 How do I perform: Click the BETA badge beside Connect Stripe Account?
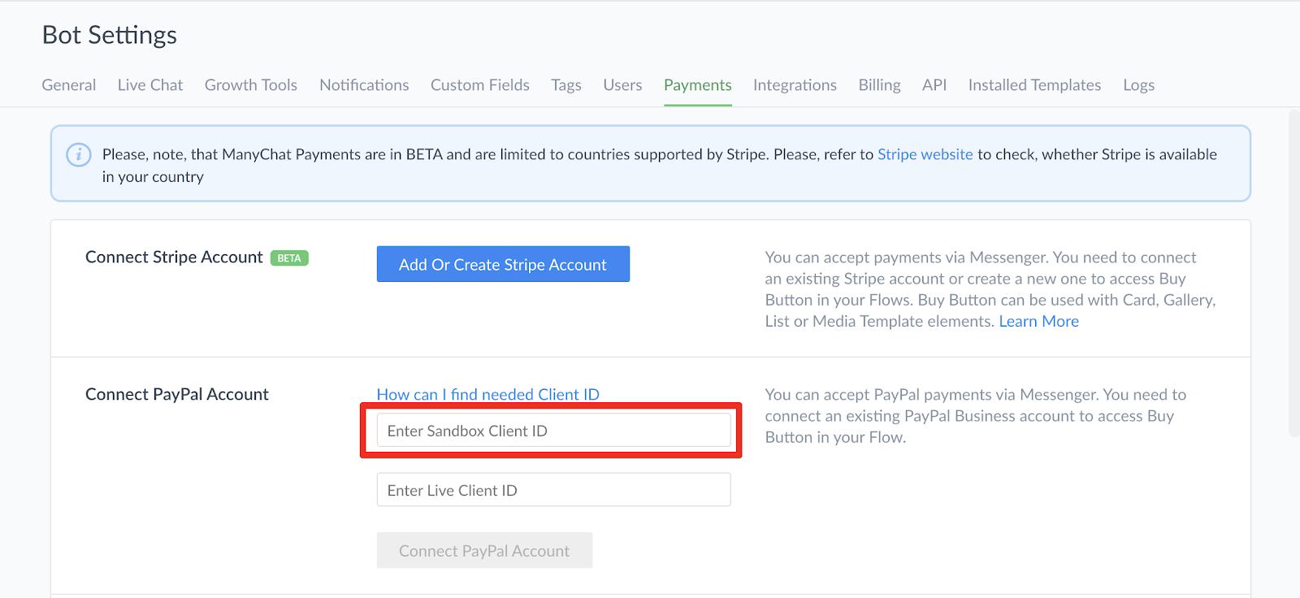tap(289, 258)
